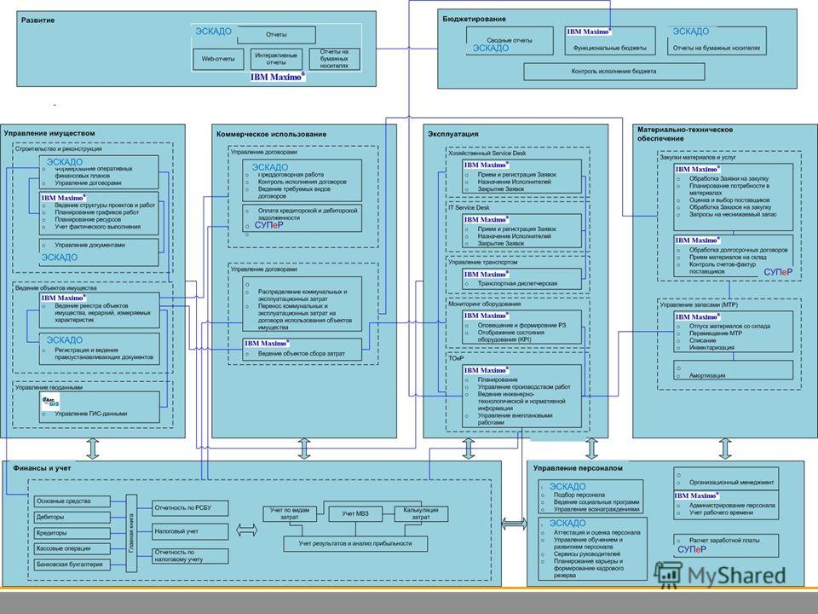
Task: Click the double arrow below Коммерческое использование block
Action: pos(304,449)
